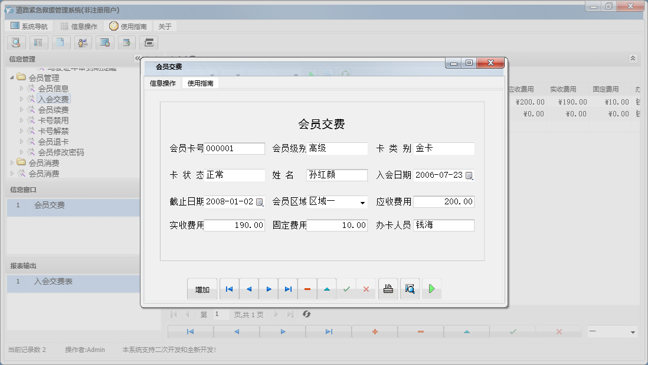Select the search/query tool in the toolbar
Screen dimensions: 648x365
tap(15, 43)
